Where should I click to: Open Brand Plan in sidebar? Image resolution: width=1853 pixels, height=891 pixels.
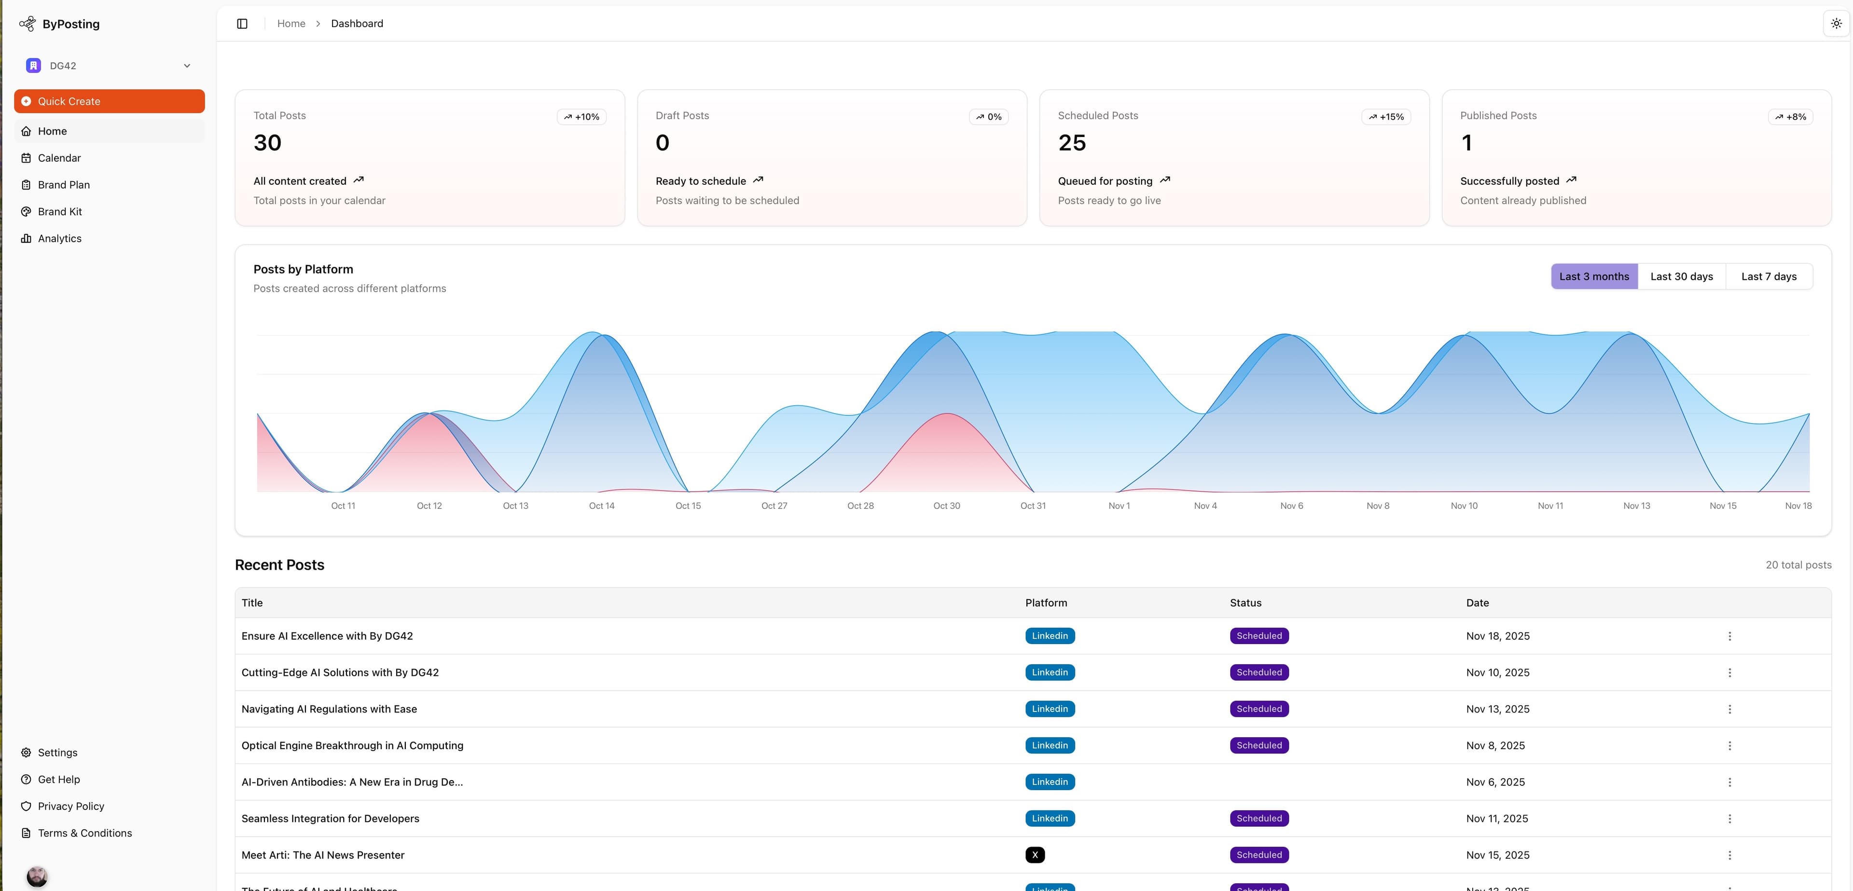coord(63,185)
